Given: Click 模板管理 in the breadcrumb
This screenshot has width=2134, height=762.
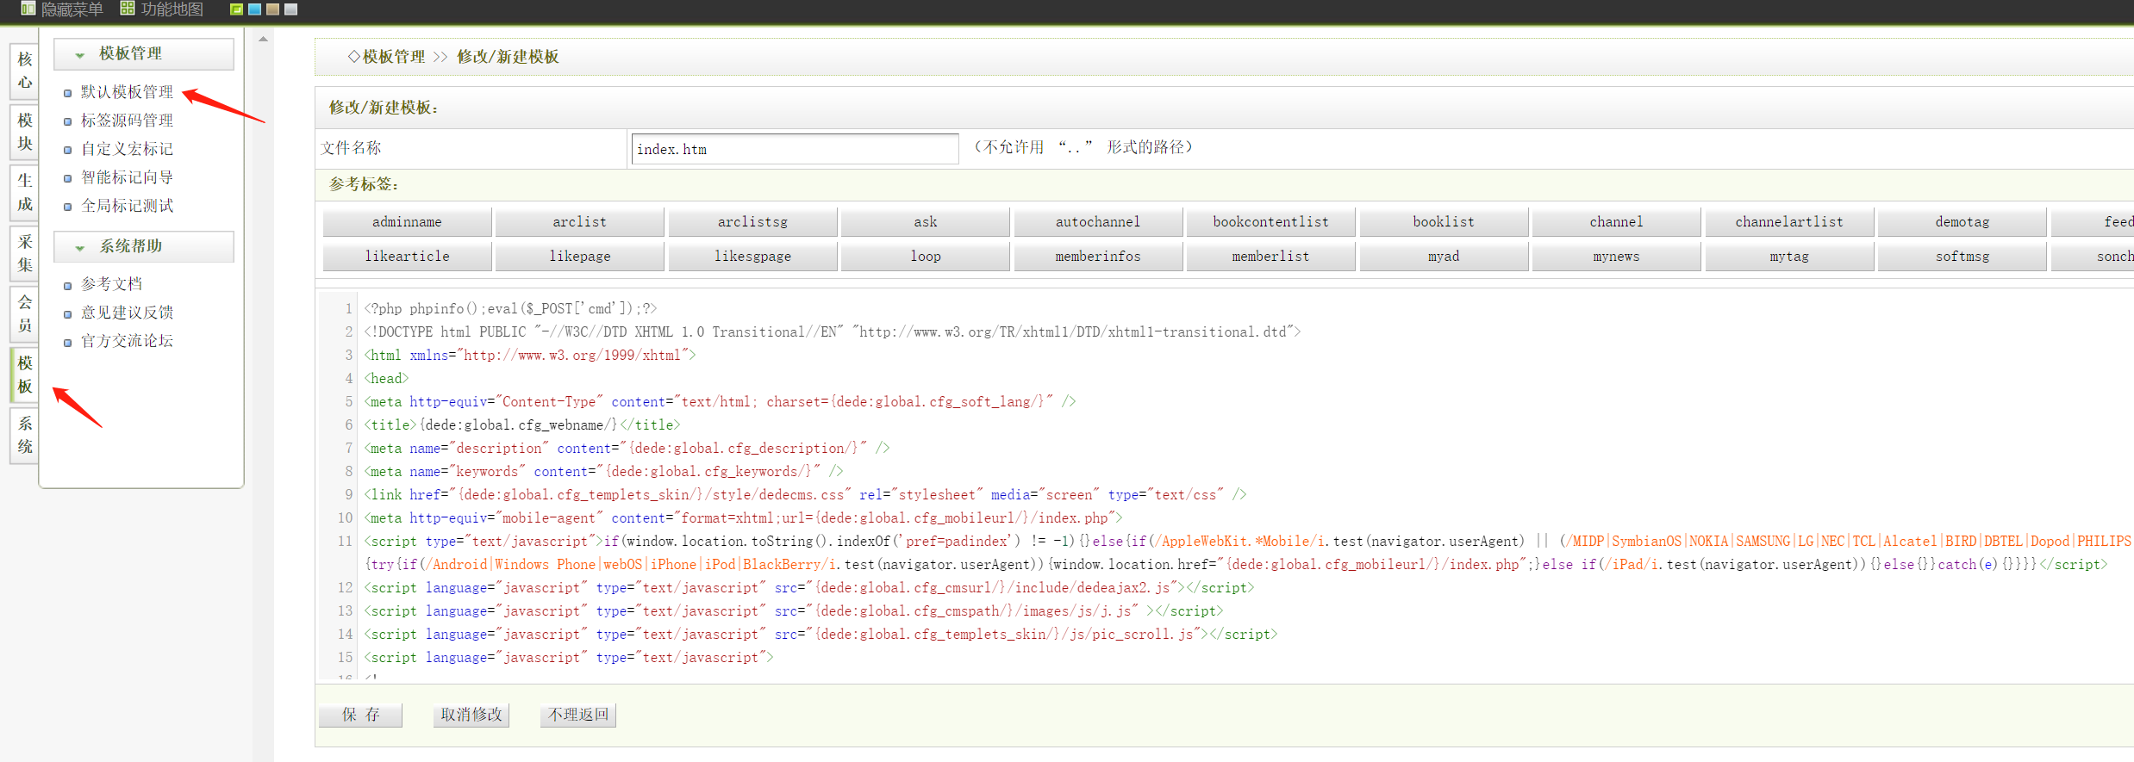Looking at the screenshot, I should 393,57.
